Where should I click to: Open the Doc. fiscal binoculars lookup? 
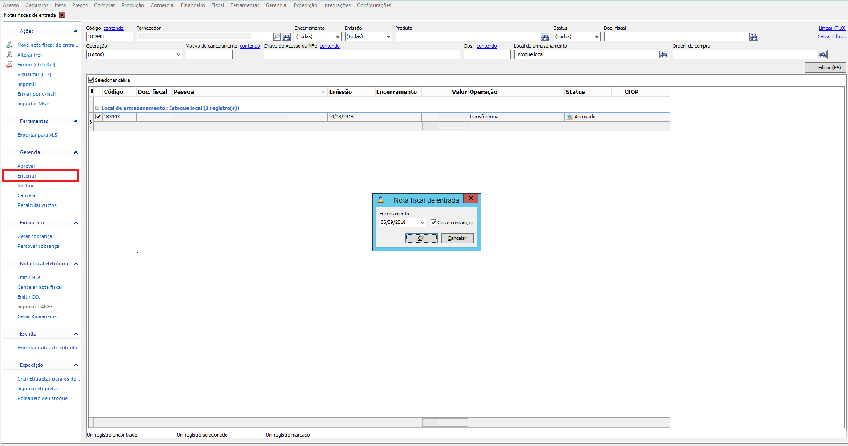754,37
